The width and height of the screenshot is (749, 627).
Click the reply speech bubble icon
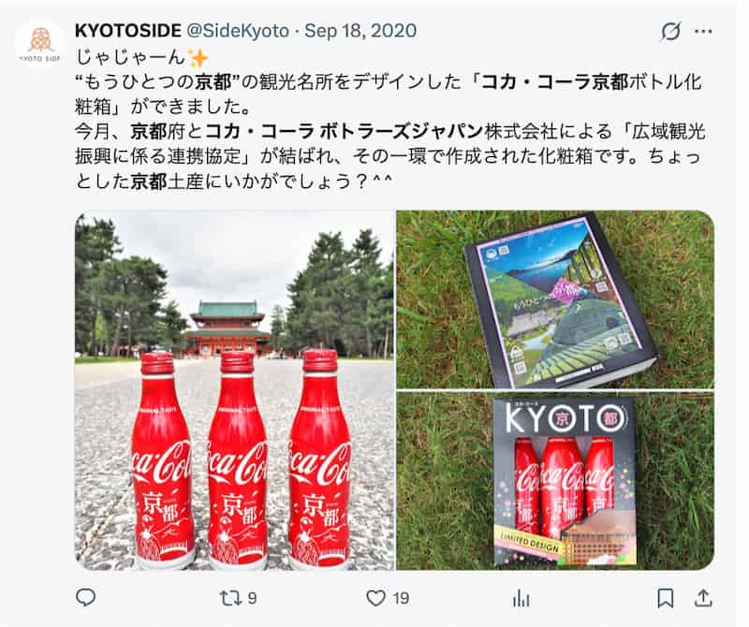85,597
